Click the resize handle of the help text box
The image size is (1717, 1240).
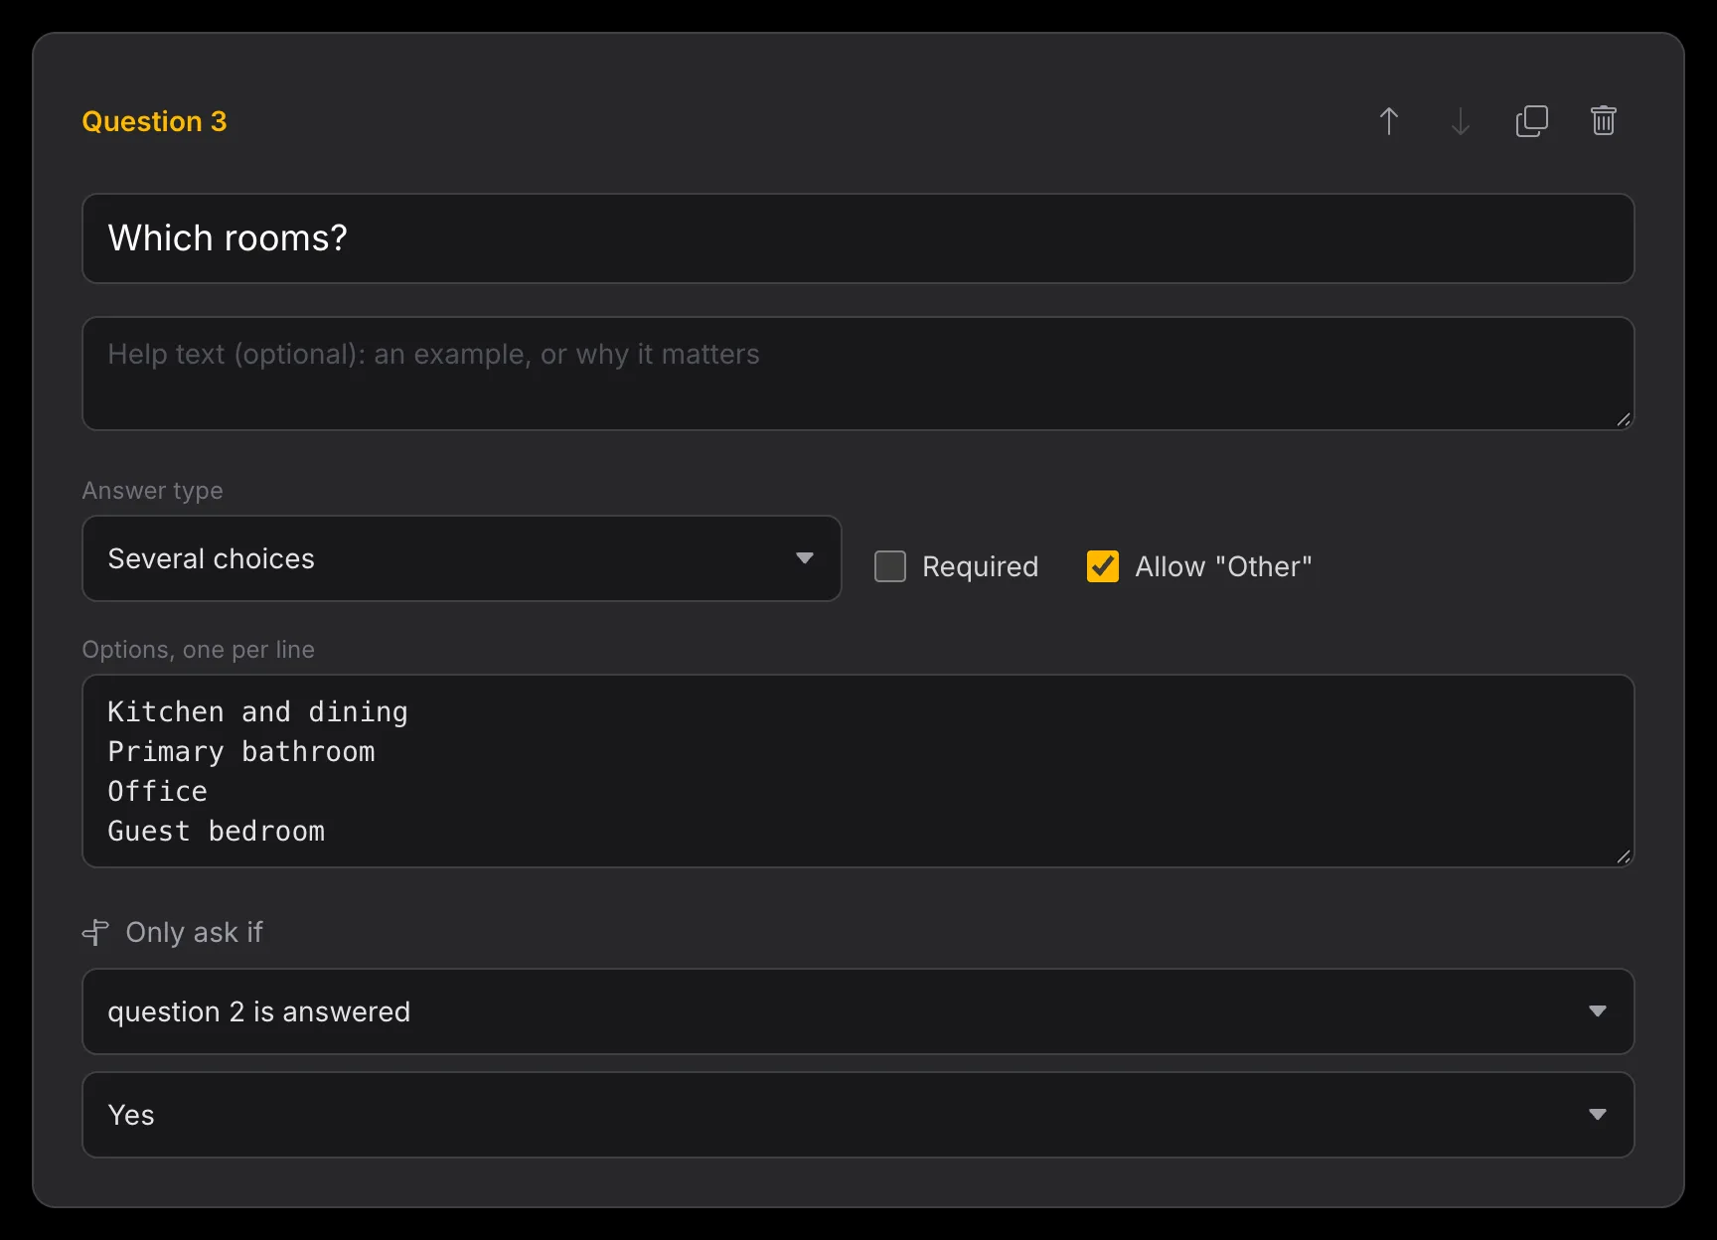coord(1624,419)
